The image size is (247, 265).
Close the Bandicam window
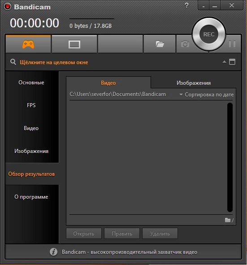point(232,5)
